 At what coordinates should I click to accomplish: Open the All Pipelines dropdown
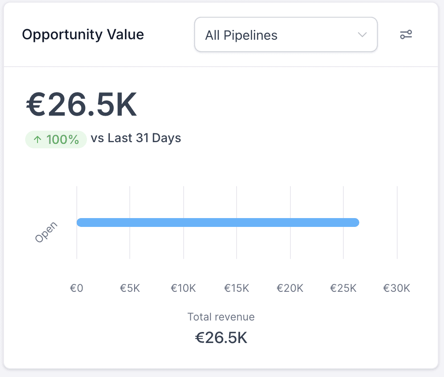(x=286, y=35)
